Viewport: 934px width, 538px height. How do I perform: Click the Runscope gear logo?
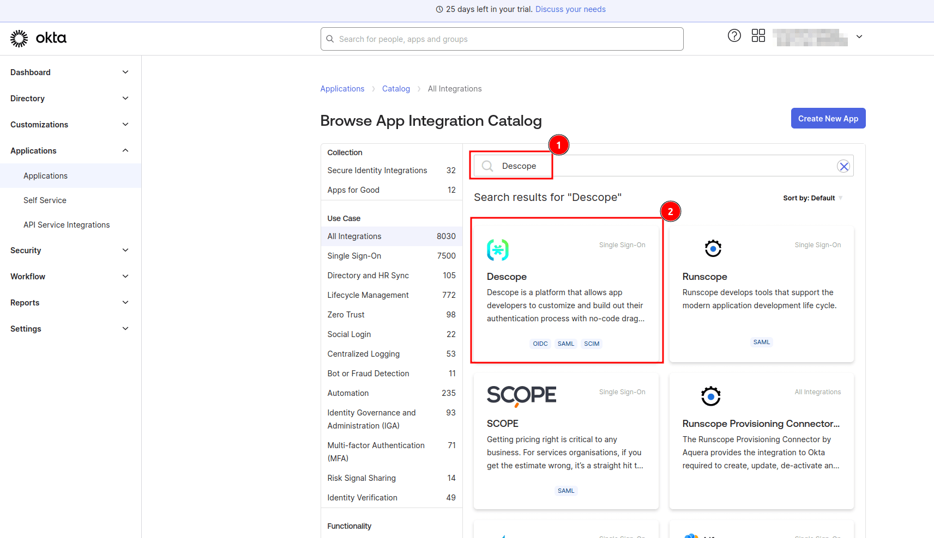tap(713, 248)
